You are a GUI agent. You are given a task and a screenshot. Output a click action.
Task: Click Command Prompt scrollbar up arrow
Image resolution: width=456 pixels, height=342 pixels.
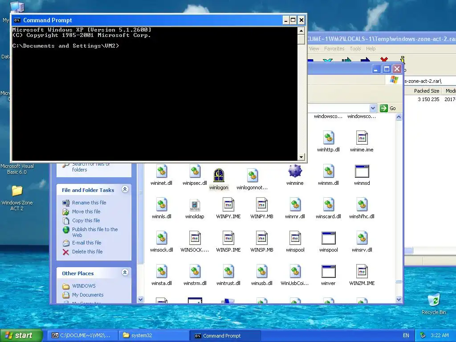[301, 31]
